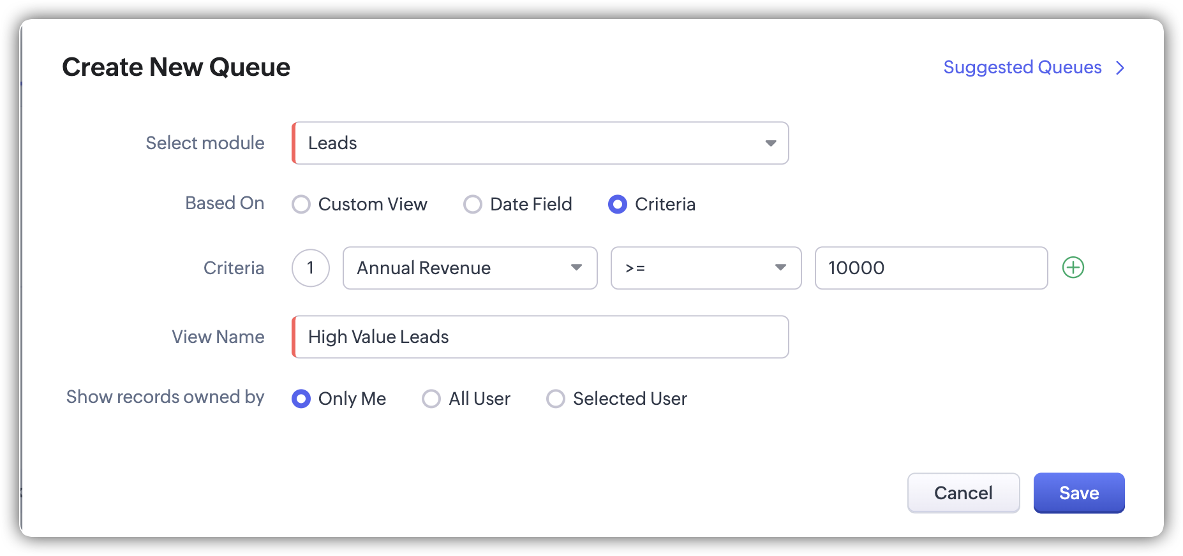Choose the Selected User radio option
The image size is (1183, 556).
pos(556,399)
